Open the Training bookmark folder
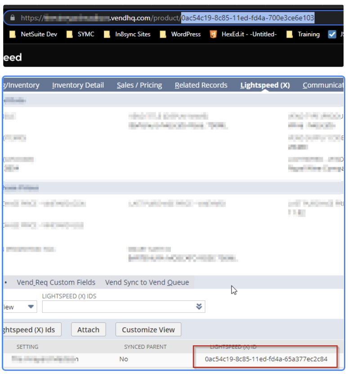The image size is (348, 374). [x=303, y=34]
